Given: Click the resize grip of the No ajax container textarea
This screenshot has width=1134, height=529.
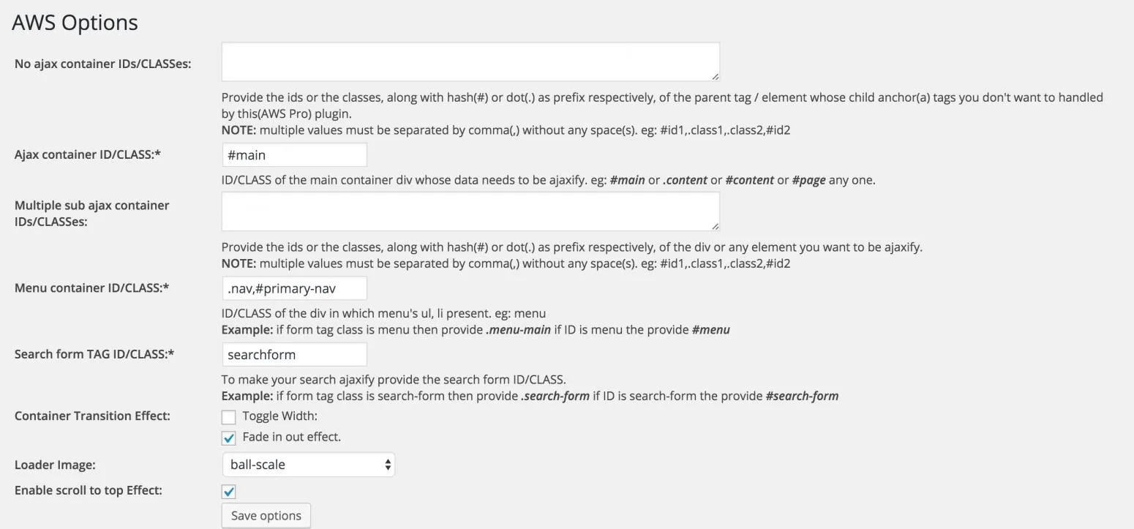Looking at the screenshot, I should 715,76.
